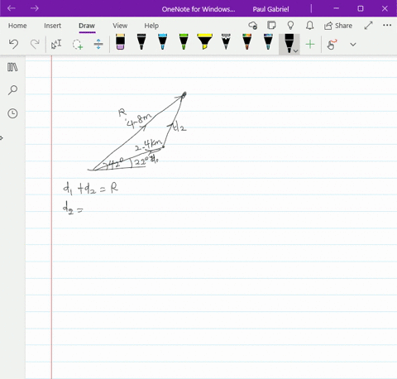Image resolution: width=397 pixels, height=379 pixels.
Task: Choose the Select Objects or Type Text tool
Action: pos(56,44)
